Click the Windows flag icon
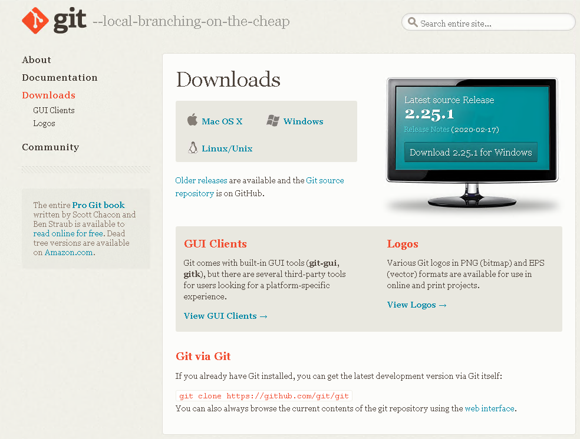This screenshot has width=580, height=439. click(273, 121)
